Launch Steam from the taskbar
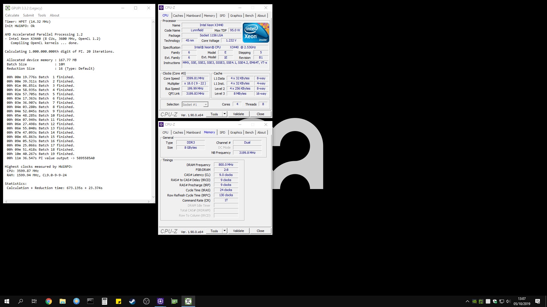The height and width of the screenshot is (307, 547). click(132, 301)
